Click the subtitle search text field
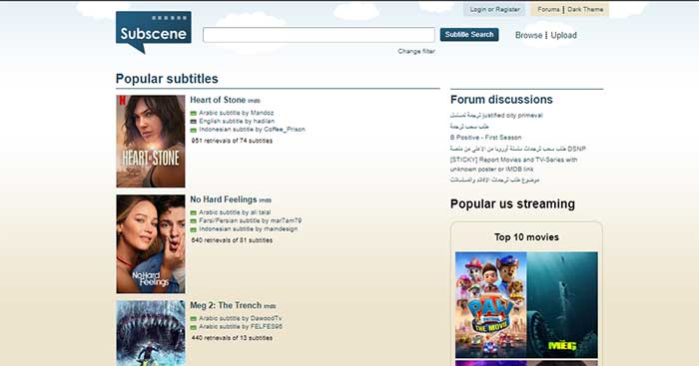 (x=319, y=35)
